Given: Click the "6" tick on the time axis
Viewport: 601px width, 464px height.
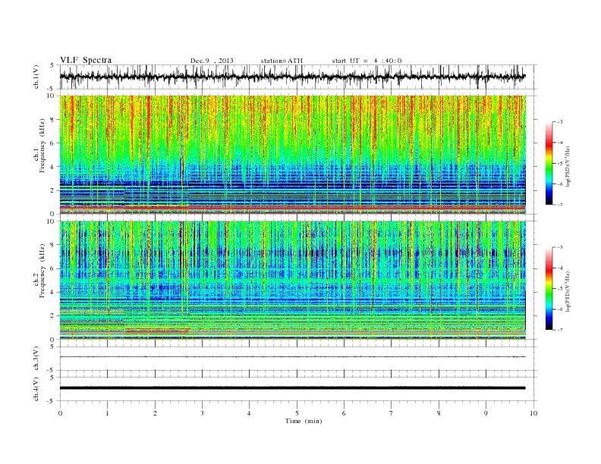Looking at the screenshot, I should (344, 413).
